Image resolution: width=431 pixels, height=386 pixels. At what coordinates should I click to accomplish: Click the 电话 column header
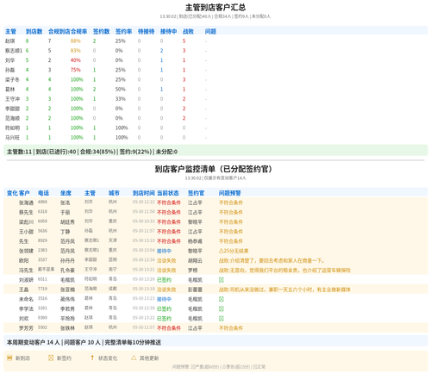pos(43,193)
